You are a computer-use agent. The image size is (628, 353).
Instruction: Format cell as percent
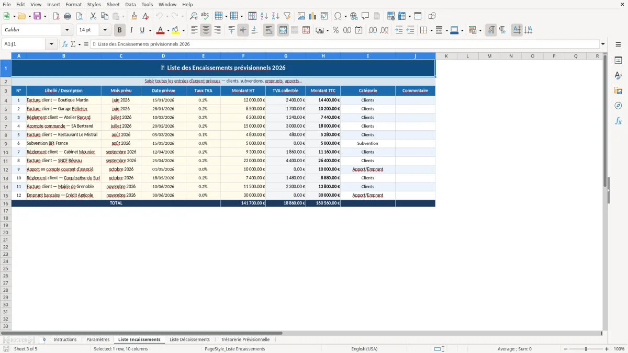pos(335,30)
